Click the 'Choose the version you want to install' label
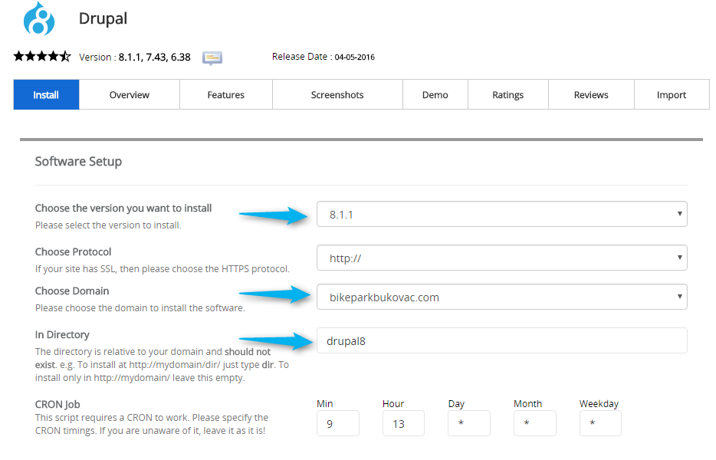Viewport: 716px width, 460px height. click(123, 209)
